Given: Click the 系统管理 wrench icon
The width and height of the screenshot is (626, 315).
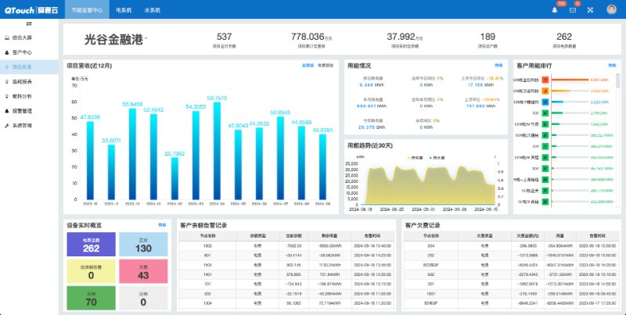Looking at the screenshot, I should [x=7, y=125].
